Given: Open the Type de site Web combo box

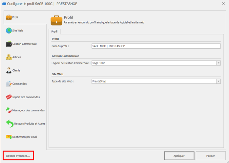Looking at the screenshot, I should tap(156, 81).
